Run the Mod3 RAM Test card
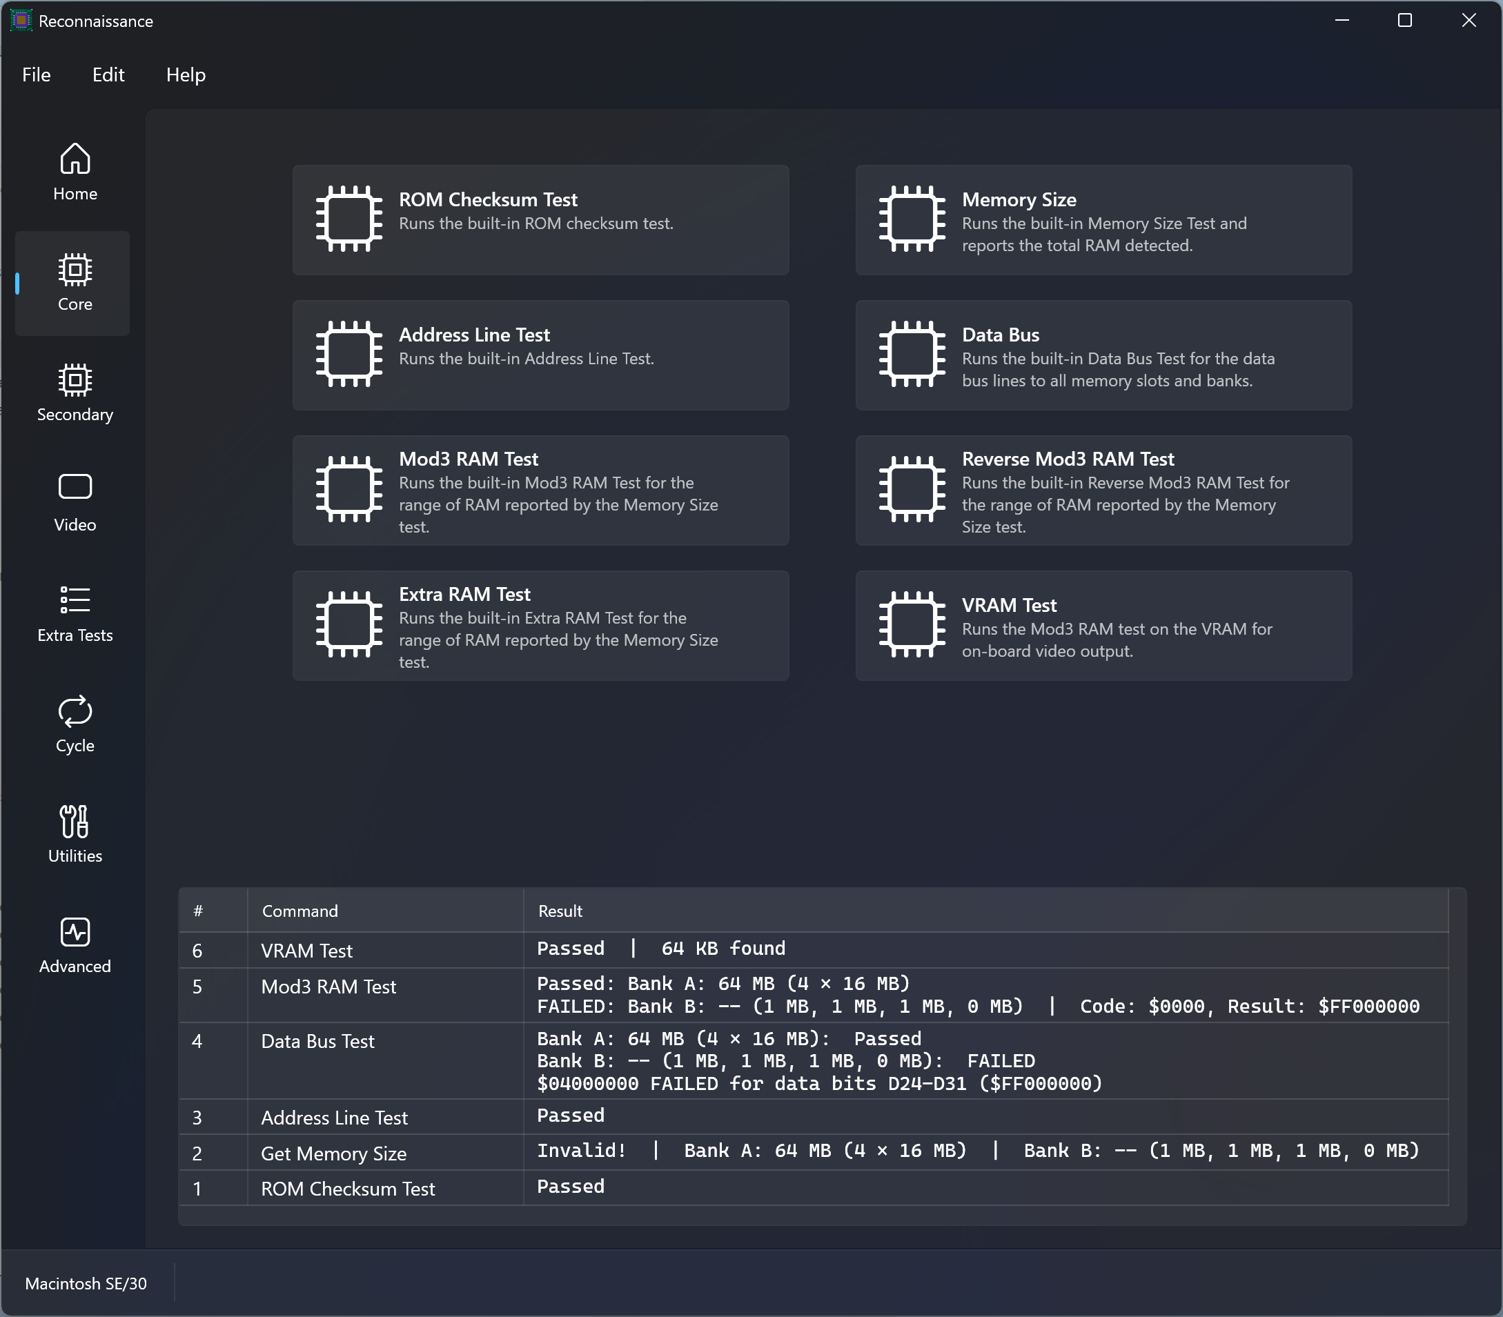Image resolution: width=1503 pixels, height=1317 pixels. pos(540,491)
